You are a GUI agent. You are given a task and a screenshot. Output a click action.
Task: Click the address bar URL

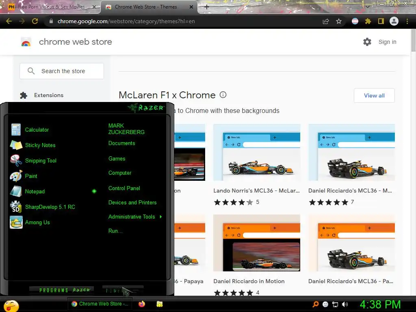pos(126,21)
